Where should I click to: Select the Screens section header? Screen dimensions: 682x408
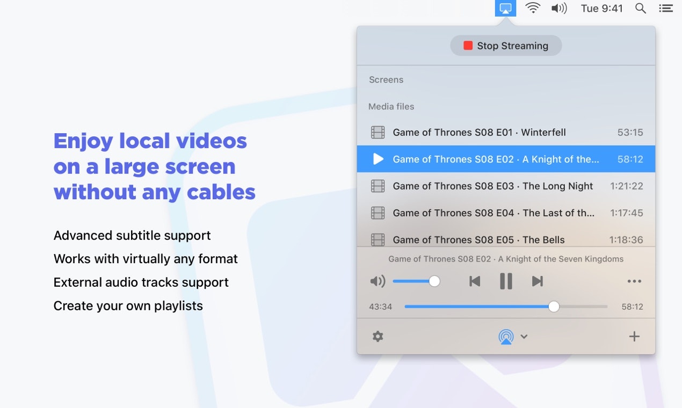point(386,79)
